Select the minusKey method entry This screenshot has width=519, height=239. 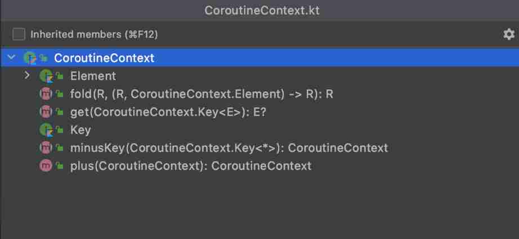click(229, 148)
